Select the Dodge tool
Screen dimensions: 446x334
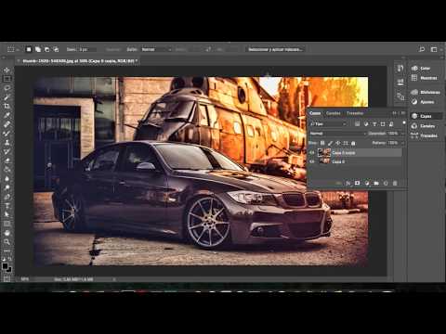click(x=7, y=187)
